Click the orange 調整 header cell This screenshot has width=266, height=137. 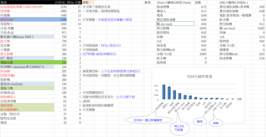click(88, 3)
